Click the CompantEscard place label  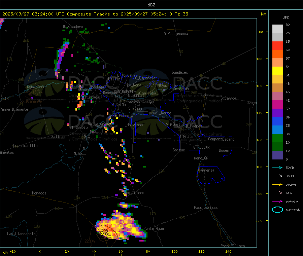pos(221,139)
